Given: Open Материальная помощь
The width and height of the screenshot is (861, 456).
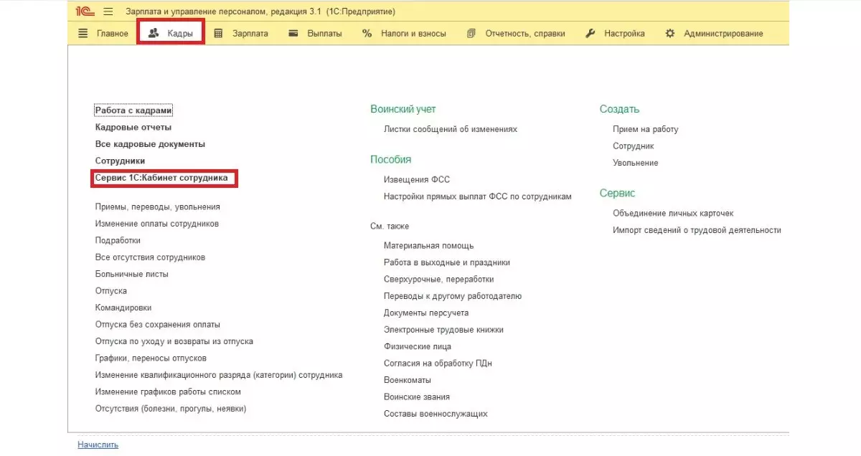Looking at the screenshot, I should point(429,246).
